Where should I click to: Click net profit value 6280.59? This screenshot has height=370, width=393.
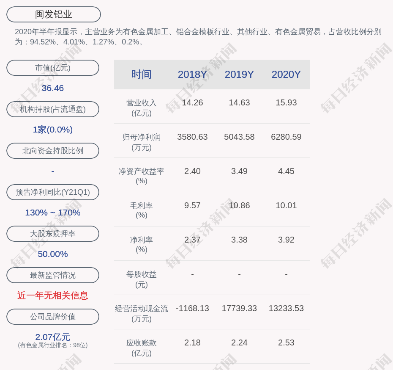[286, 137]
